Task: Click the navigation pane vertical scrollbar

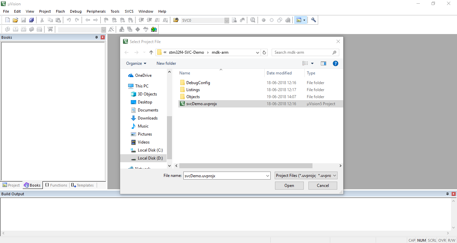Action: tap(170, 138)
